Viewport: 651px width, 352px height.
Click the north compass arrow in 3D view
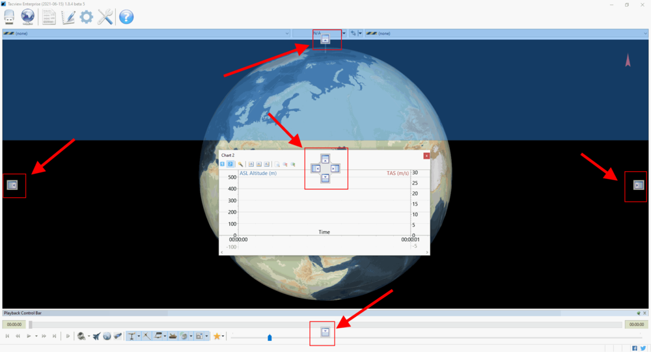628,61
